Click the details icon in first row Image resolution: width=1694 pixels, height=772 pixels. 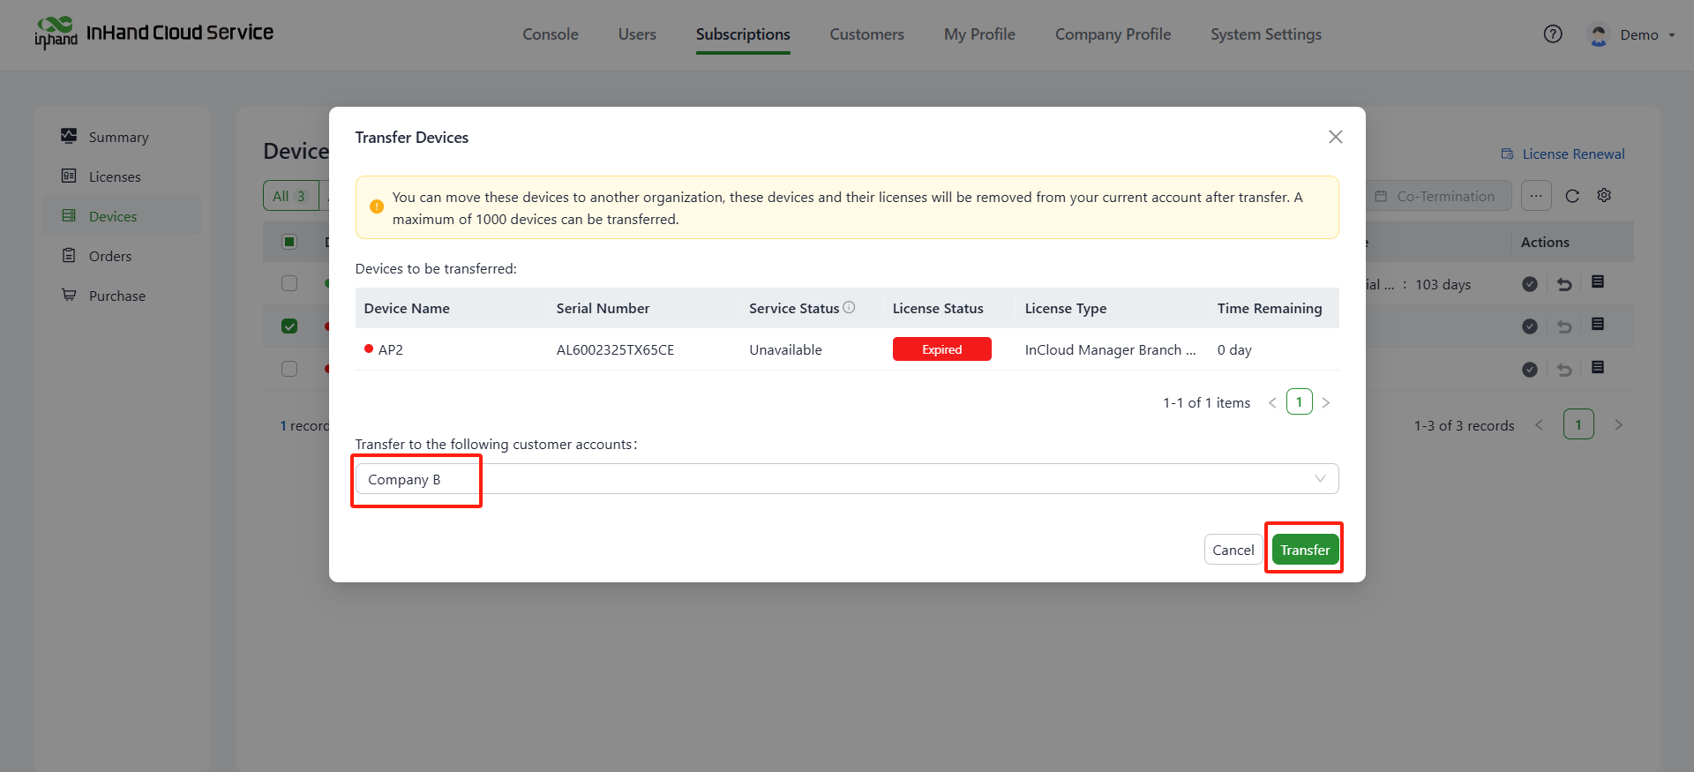[x=1598, y=282]
